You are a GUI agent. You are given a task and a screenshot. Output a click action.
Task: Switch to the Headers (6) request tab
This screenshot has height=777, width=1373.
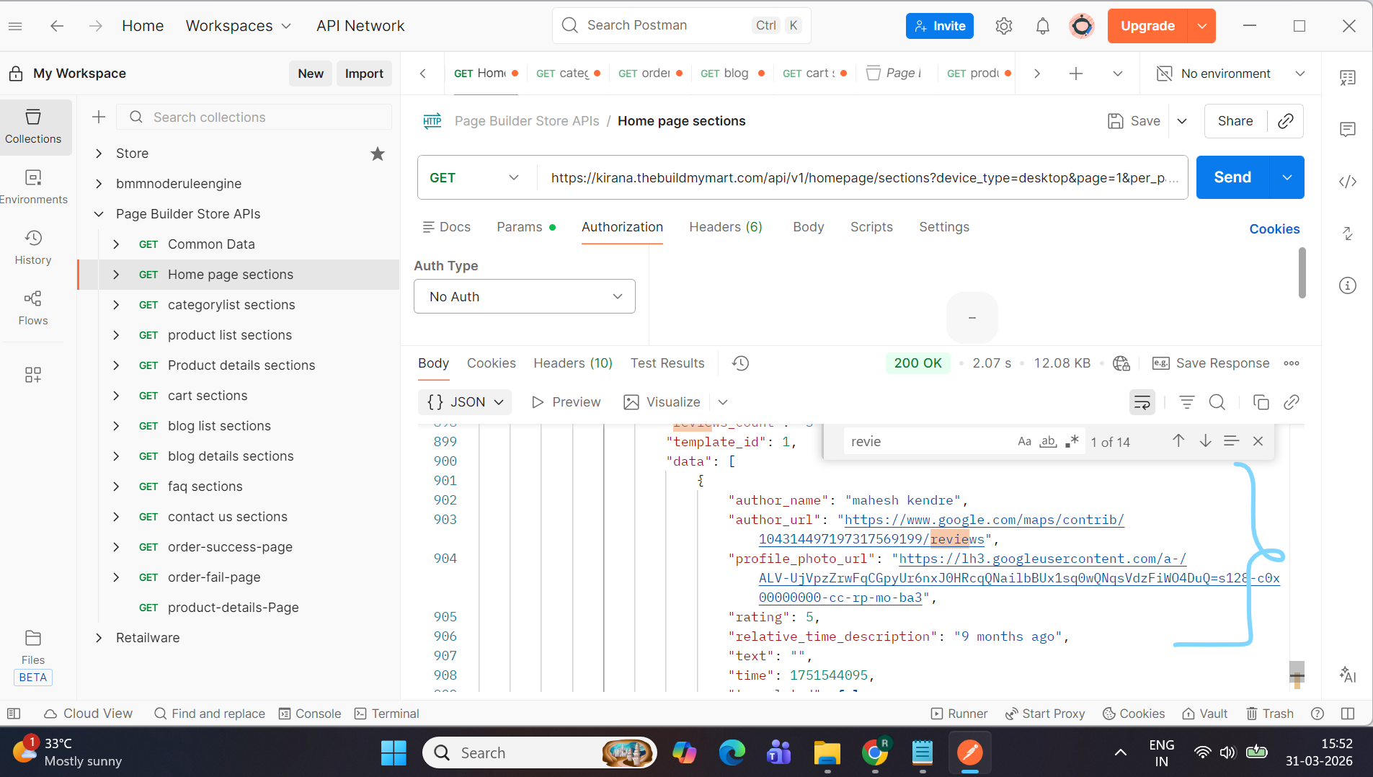726,227
